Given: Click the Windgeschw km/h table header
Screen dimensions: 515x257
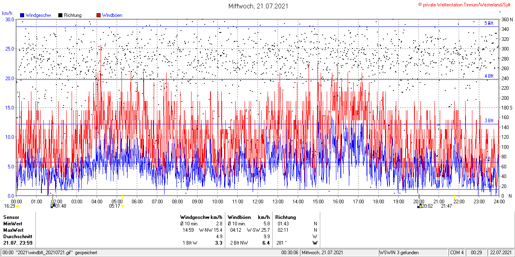Looking at the screenshot, I should click(x=202, y=217).
